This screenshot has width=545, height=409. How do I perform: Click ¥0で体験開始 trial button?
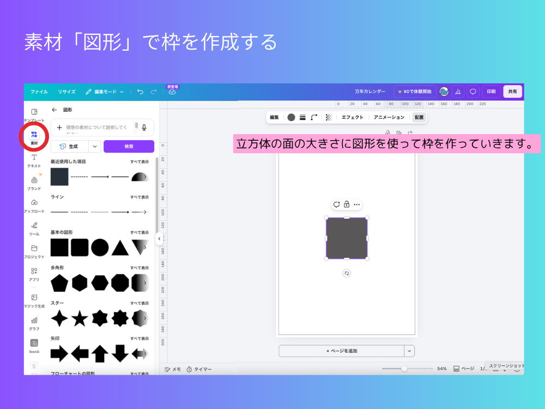(415, 92)
